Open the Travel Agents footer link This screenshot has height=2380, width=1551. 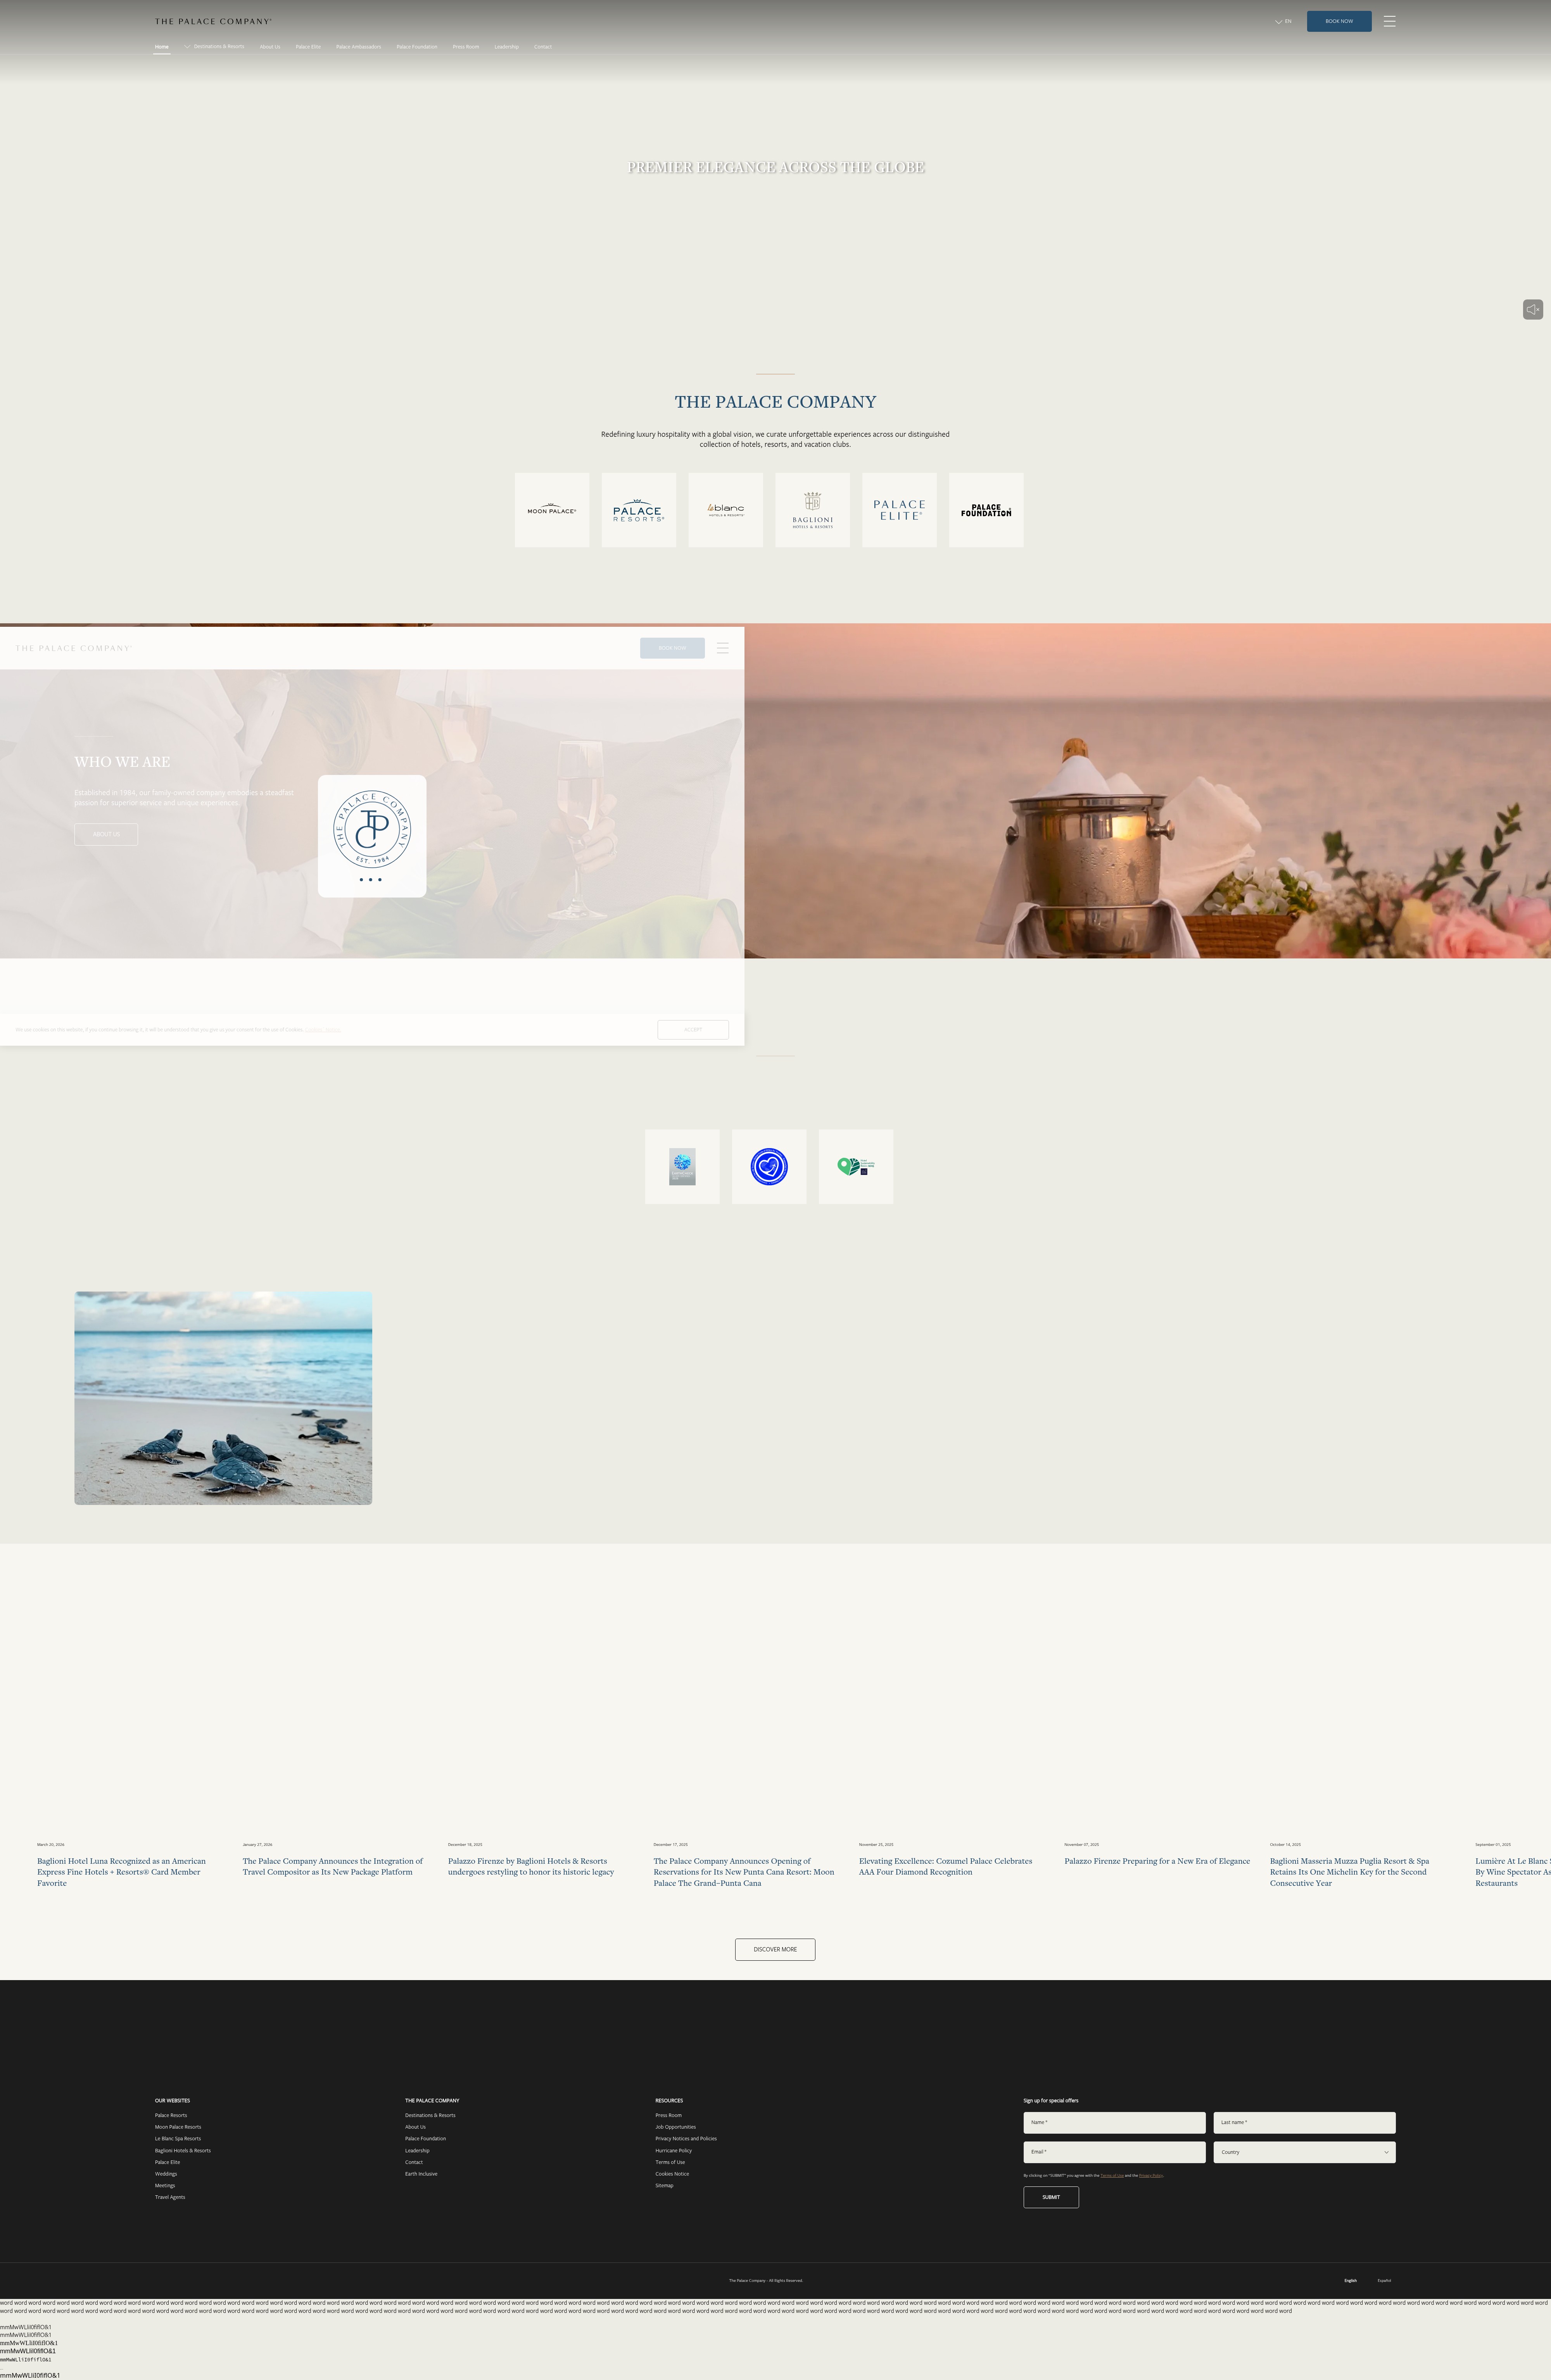coord(170,2197)
